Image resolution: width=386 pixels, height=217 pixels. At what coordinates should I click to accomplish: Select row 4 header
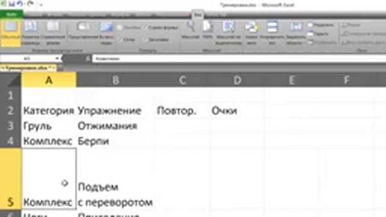[10, 141]
